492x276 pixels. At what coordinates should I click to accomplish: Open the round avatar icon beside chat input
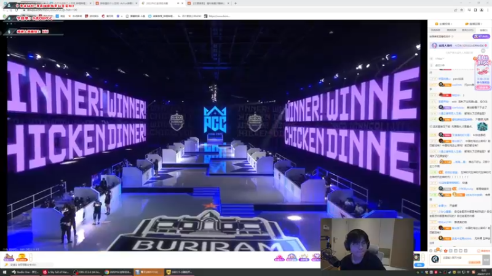[435, 259]
